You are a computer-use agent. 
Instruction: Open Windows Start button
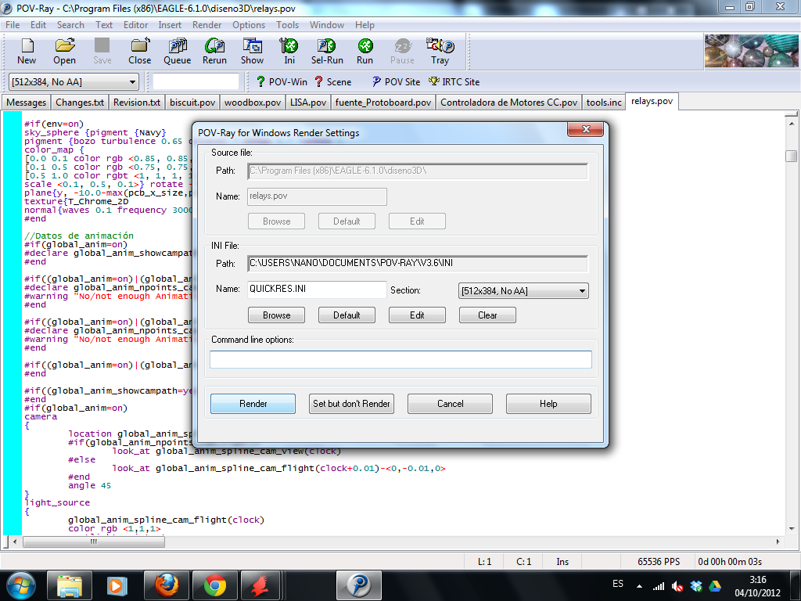pos(20,585)
